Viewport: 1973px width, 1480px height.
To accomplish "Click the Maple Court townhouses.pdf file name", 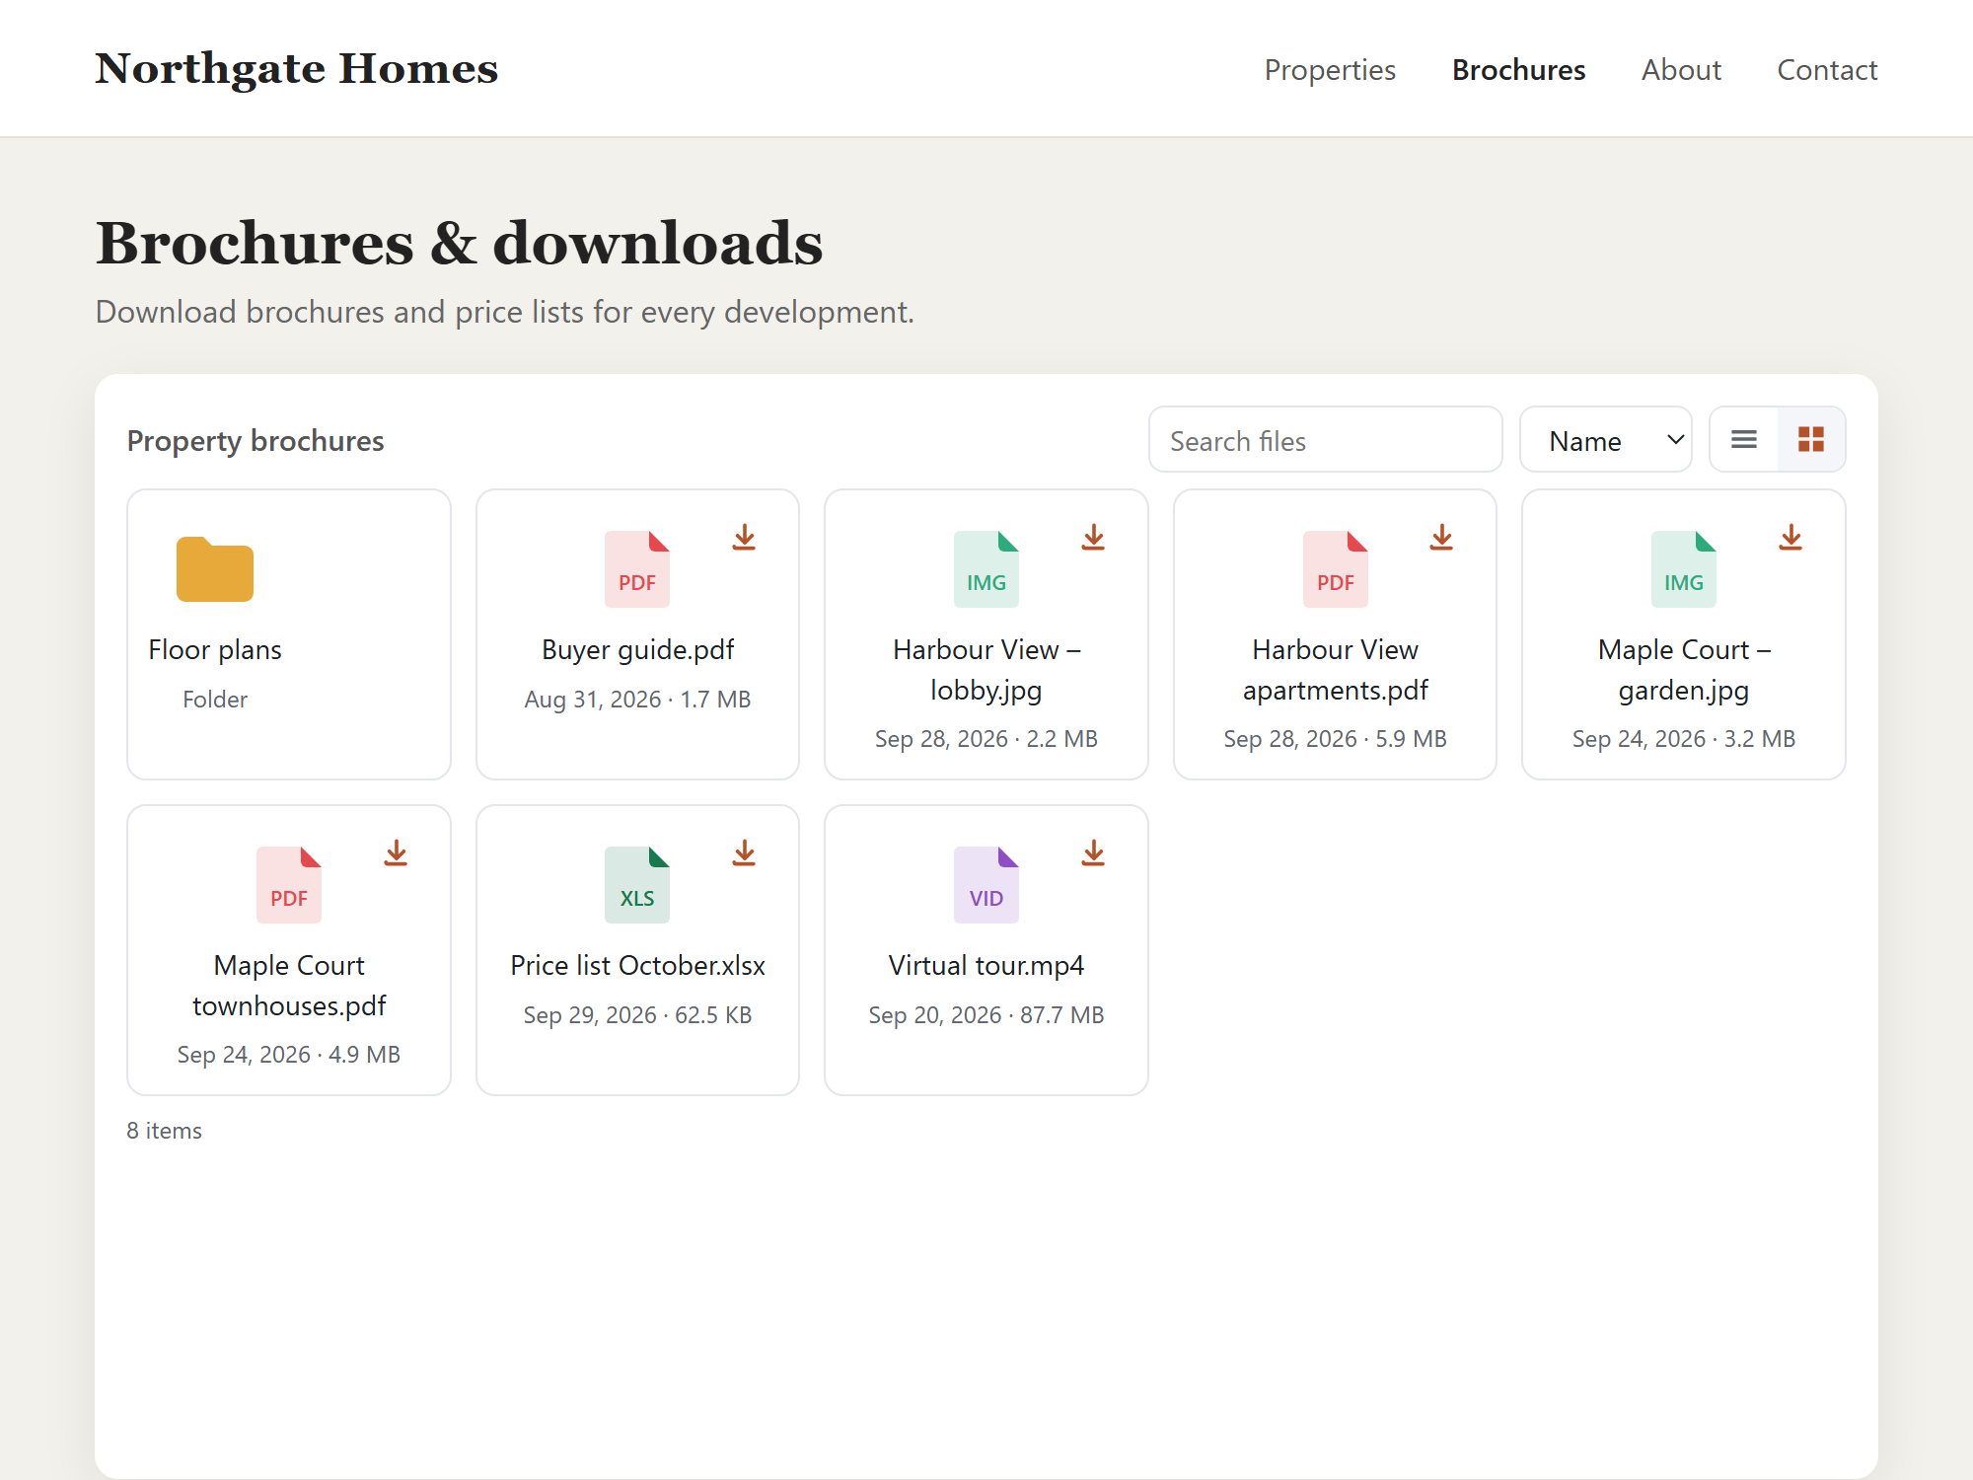I will (x=289, y=986).
